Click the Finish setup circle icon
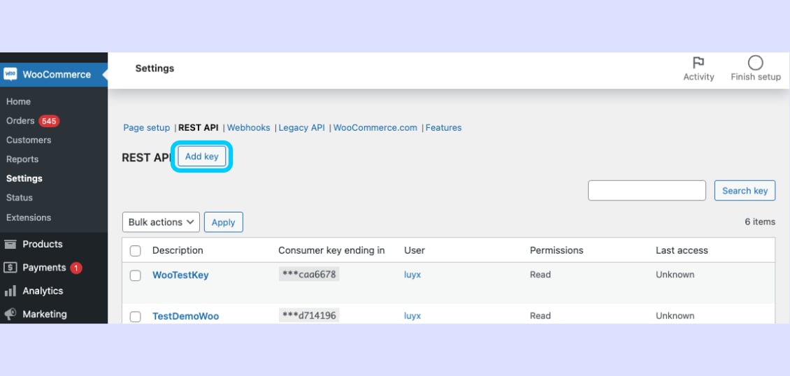The image size is (790, 376). click(x=755, y=62)
